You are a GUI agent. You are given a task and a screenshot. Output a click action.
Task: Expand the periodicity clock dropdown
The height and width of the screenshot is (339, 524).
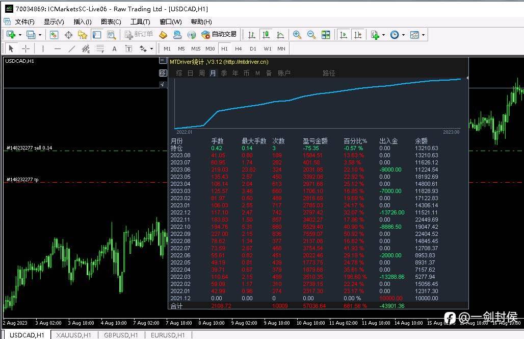coord(403,35)
